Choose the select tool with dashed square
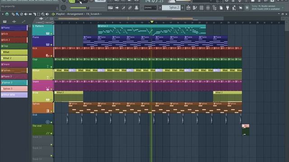 39,14
